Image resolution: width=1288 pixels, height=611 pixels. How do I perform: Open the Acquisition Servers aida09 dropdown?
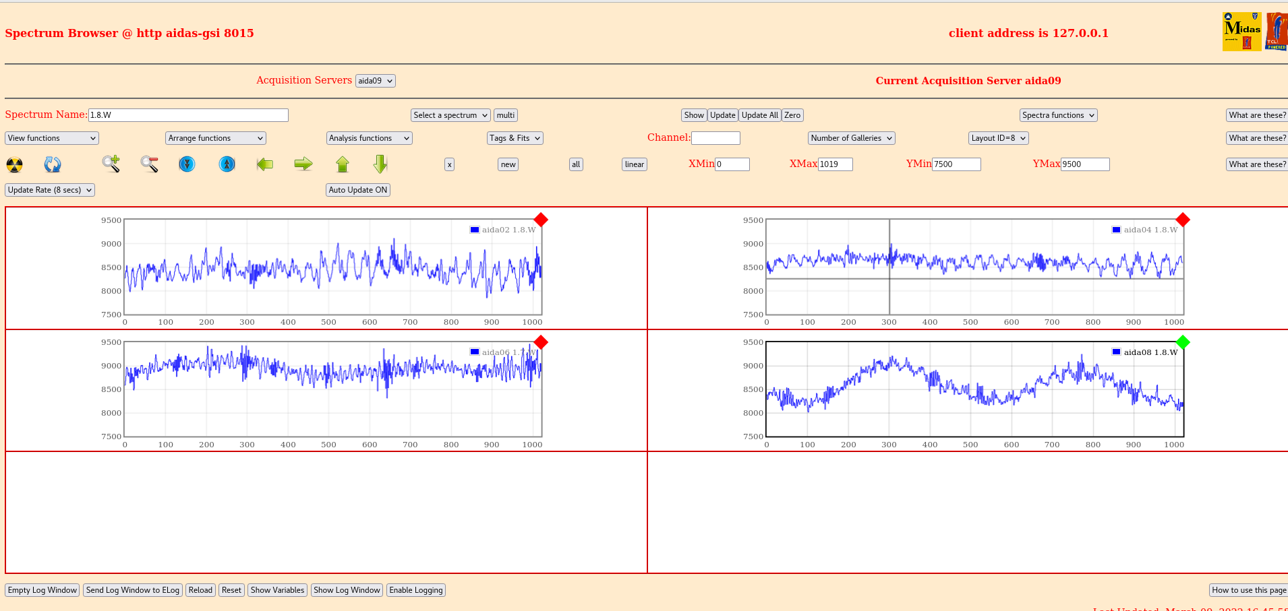375,81
